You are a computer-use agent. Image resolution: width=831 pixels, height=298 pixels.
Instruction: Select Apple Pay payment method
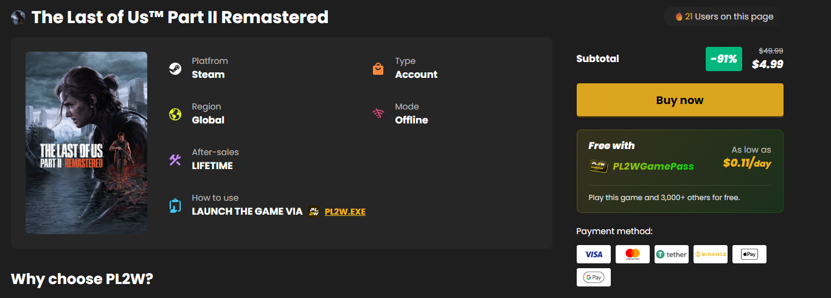point(749,254)
